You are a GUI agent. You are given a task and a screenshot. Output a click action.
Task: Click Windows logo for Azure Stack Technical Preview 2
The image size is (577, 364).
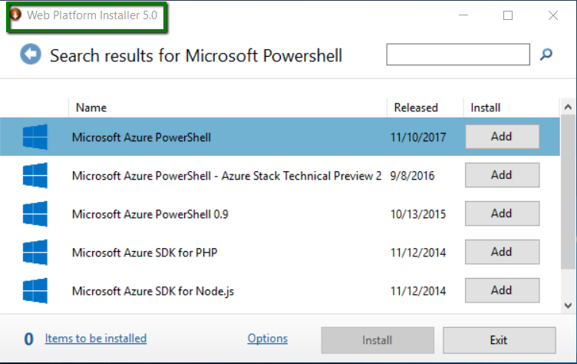35,175
